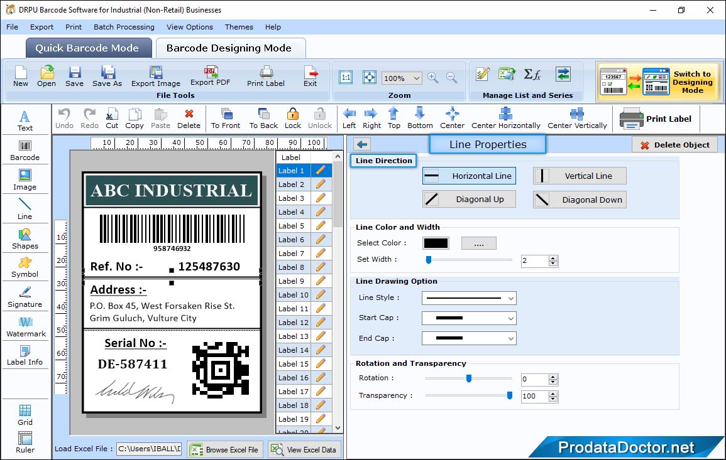Select the Barcode tool
Viewport: 726px width, 460px height.
[25, 151]
